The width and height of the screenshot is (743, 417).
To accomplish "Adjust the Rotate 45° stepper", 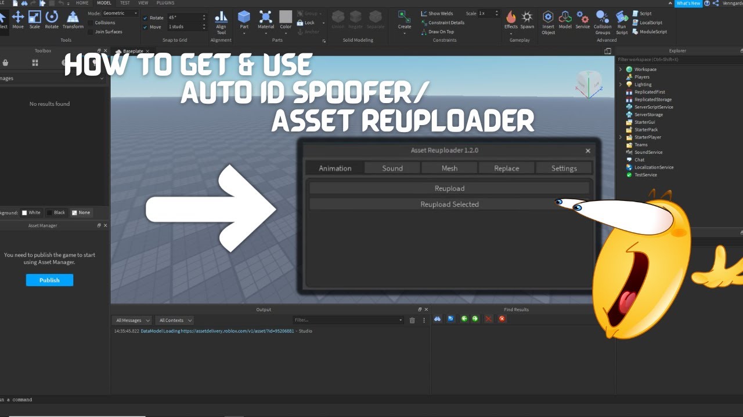I will tap(204, 18).
